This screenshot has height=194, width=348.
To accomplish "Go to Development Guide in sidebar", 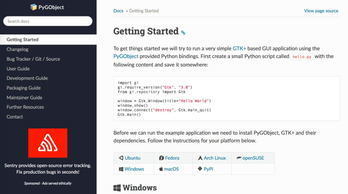I will coord(27,78).
